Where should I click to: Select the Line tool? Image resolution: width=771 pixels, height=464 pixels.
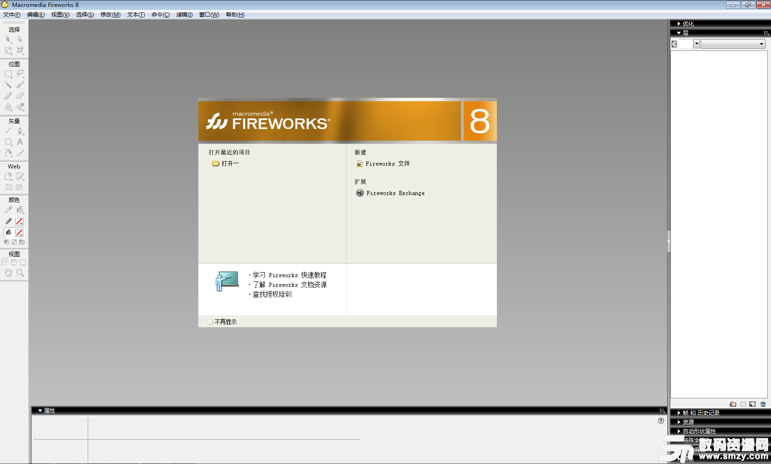coord(8,131)
